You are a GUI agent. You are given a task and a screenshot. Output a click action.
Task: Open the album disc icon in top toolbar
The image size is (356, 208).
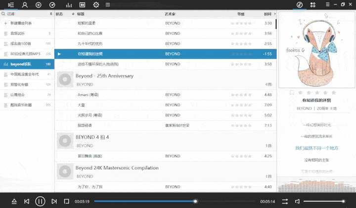pos(39,5)
